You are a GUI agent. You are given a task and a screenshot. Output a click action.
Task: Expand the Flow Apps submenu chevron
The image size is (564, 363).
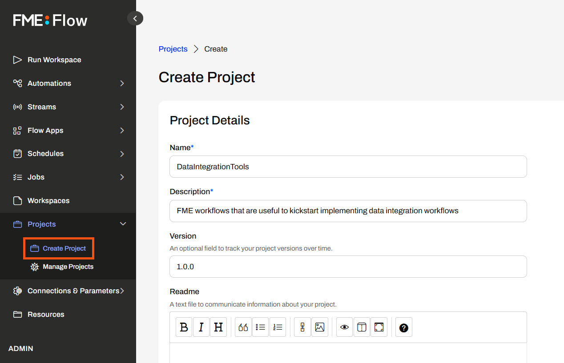click(122, 130)
